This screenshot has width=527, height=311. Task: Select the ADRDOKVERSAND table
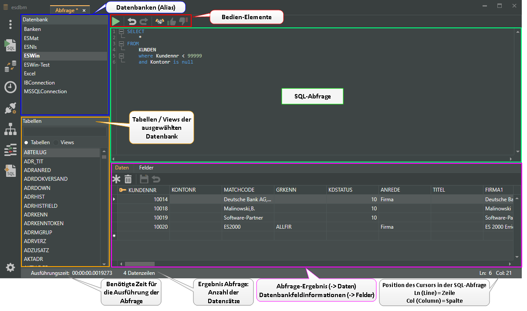click(x=61, y=179)
